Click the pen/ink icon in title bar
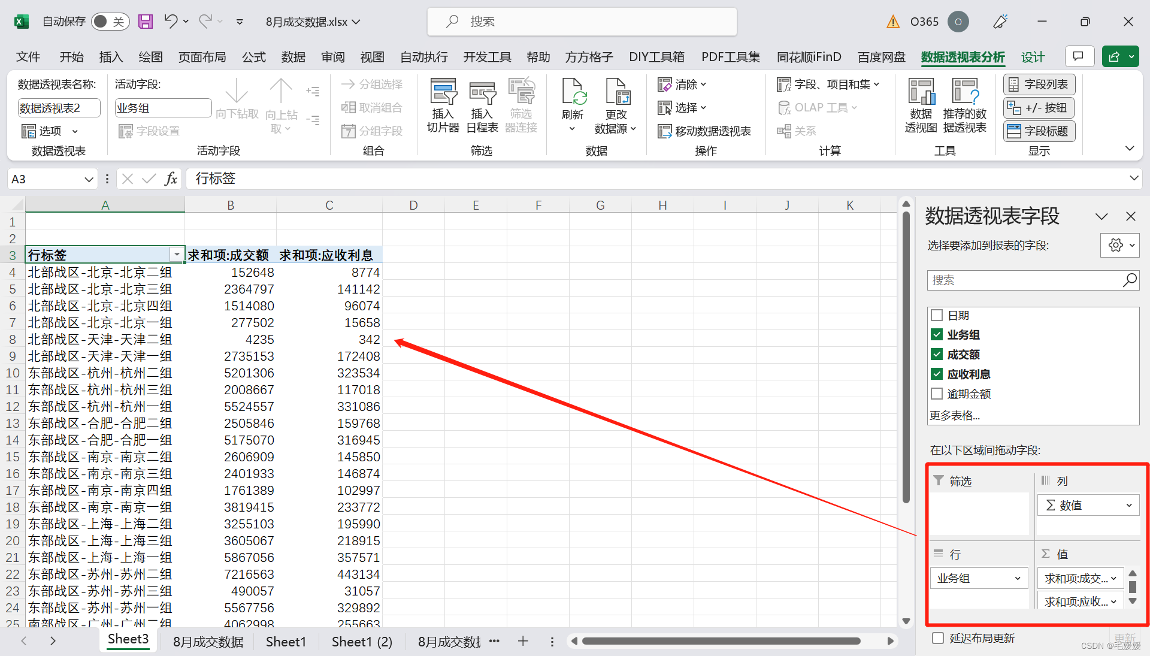 (x=1000, y=22)
